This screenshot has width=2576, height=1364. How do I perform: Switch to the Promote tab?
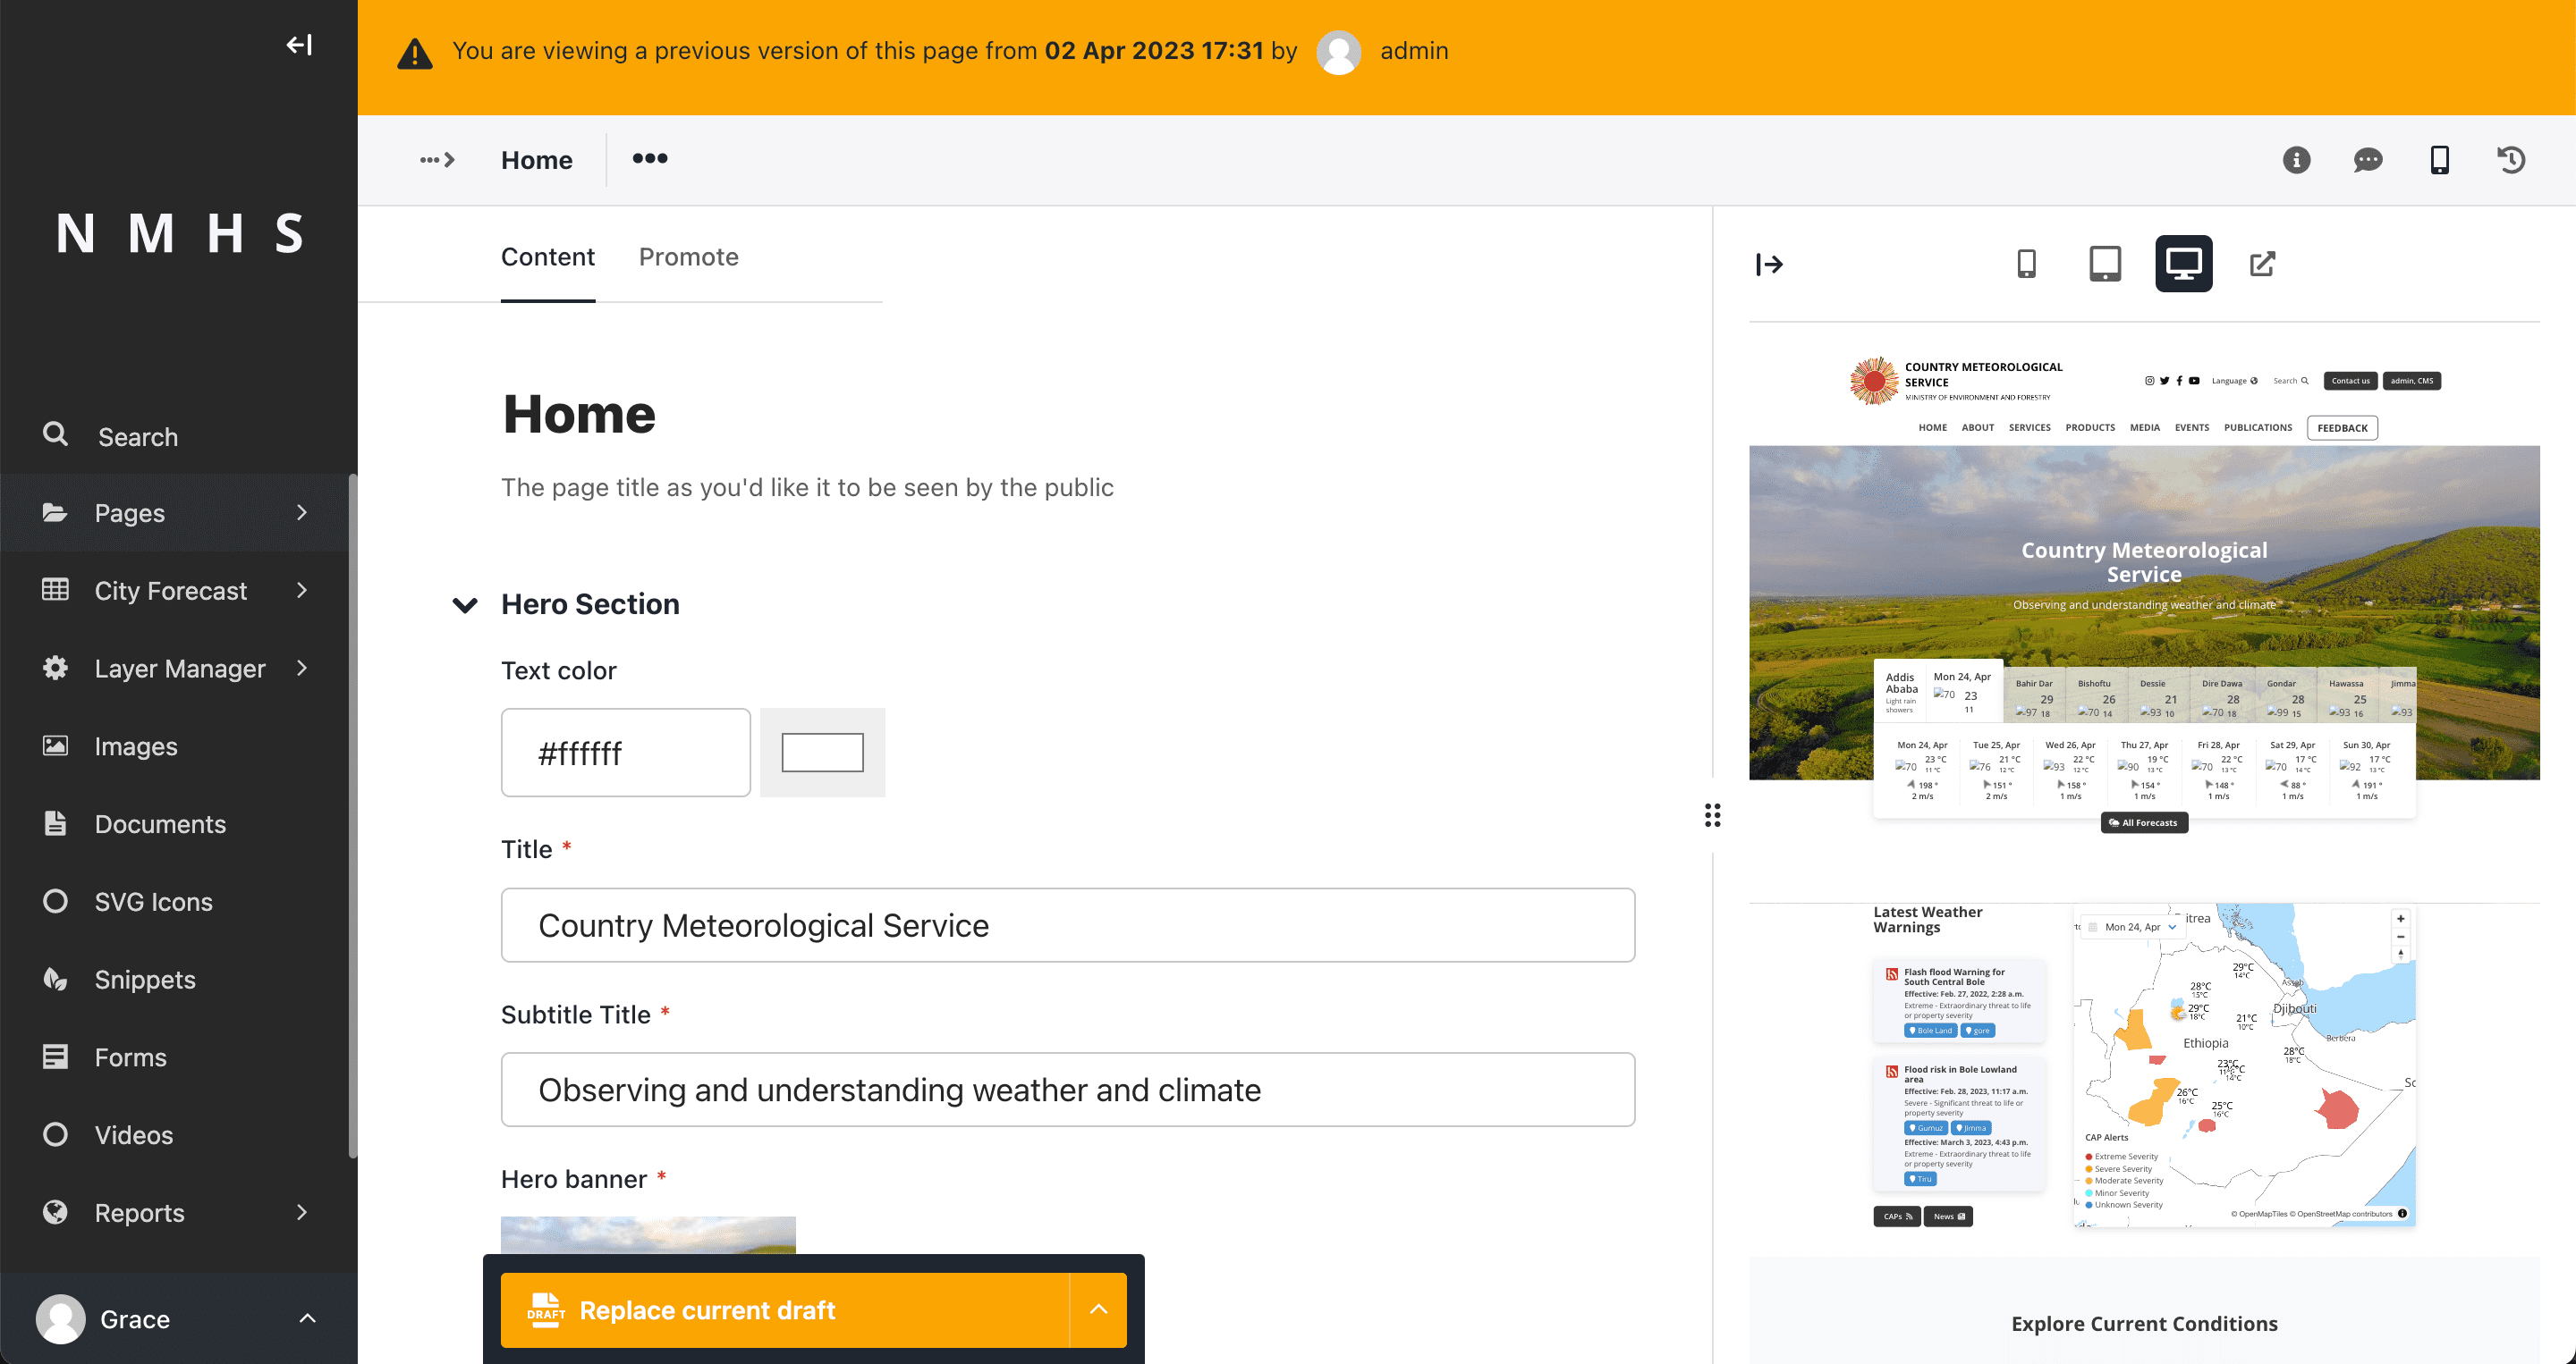[689, 257]
